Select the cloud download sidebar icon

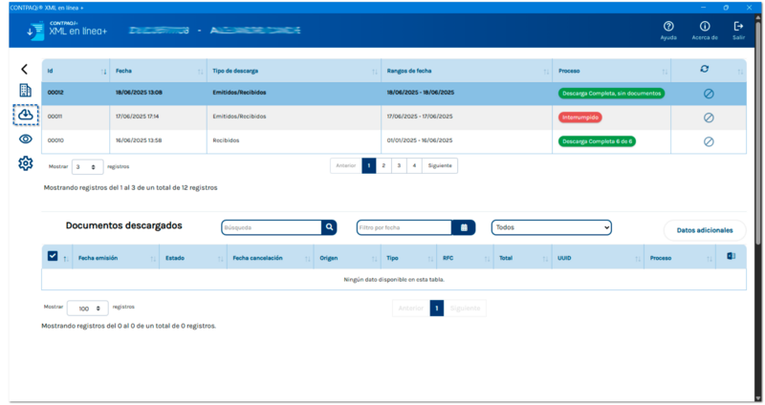tap(26, 115)
